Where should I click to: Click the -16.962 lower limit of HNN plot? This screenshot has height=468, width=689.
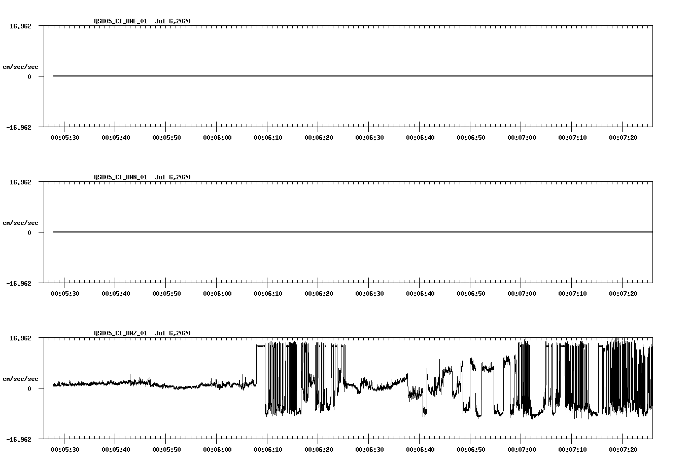19,284
